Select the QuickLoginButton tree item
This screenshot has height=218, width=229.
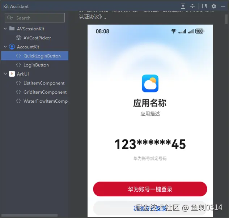(35, 56)
